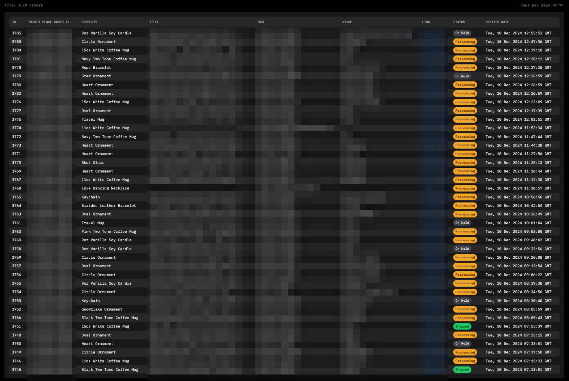Click On Hold badge for order 3779
The height and width of the screenshot is (381, 569).
[x=462, y=76]
